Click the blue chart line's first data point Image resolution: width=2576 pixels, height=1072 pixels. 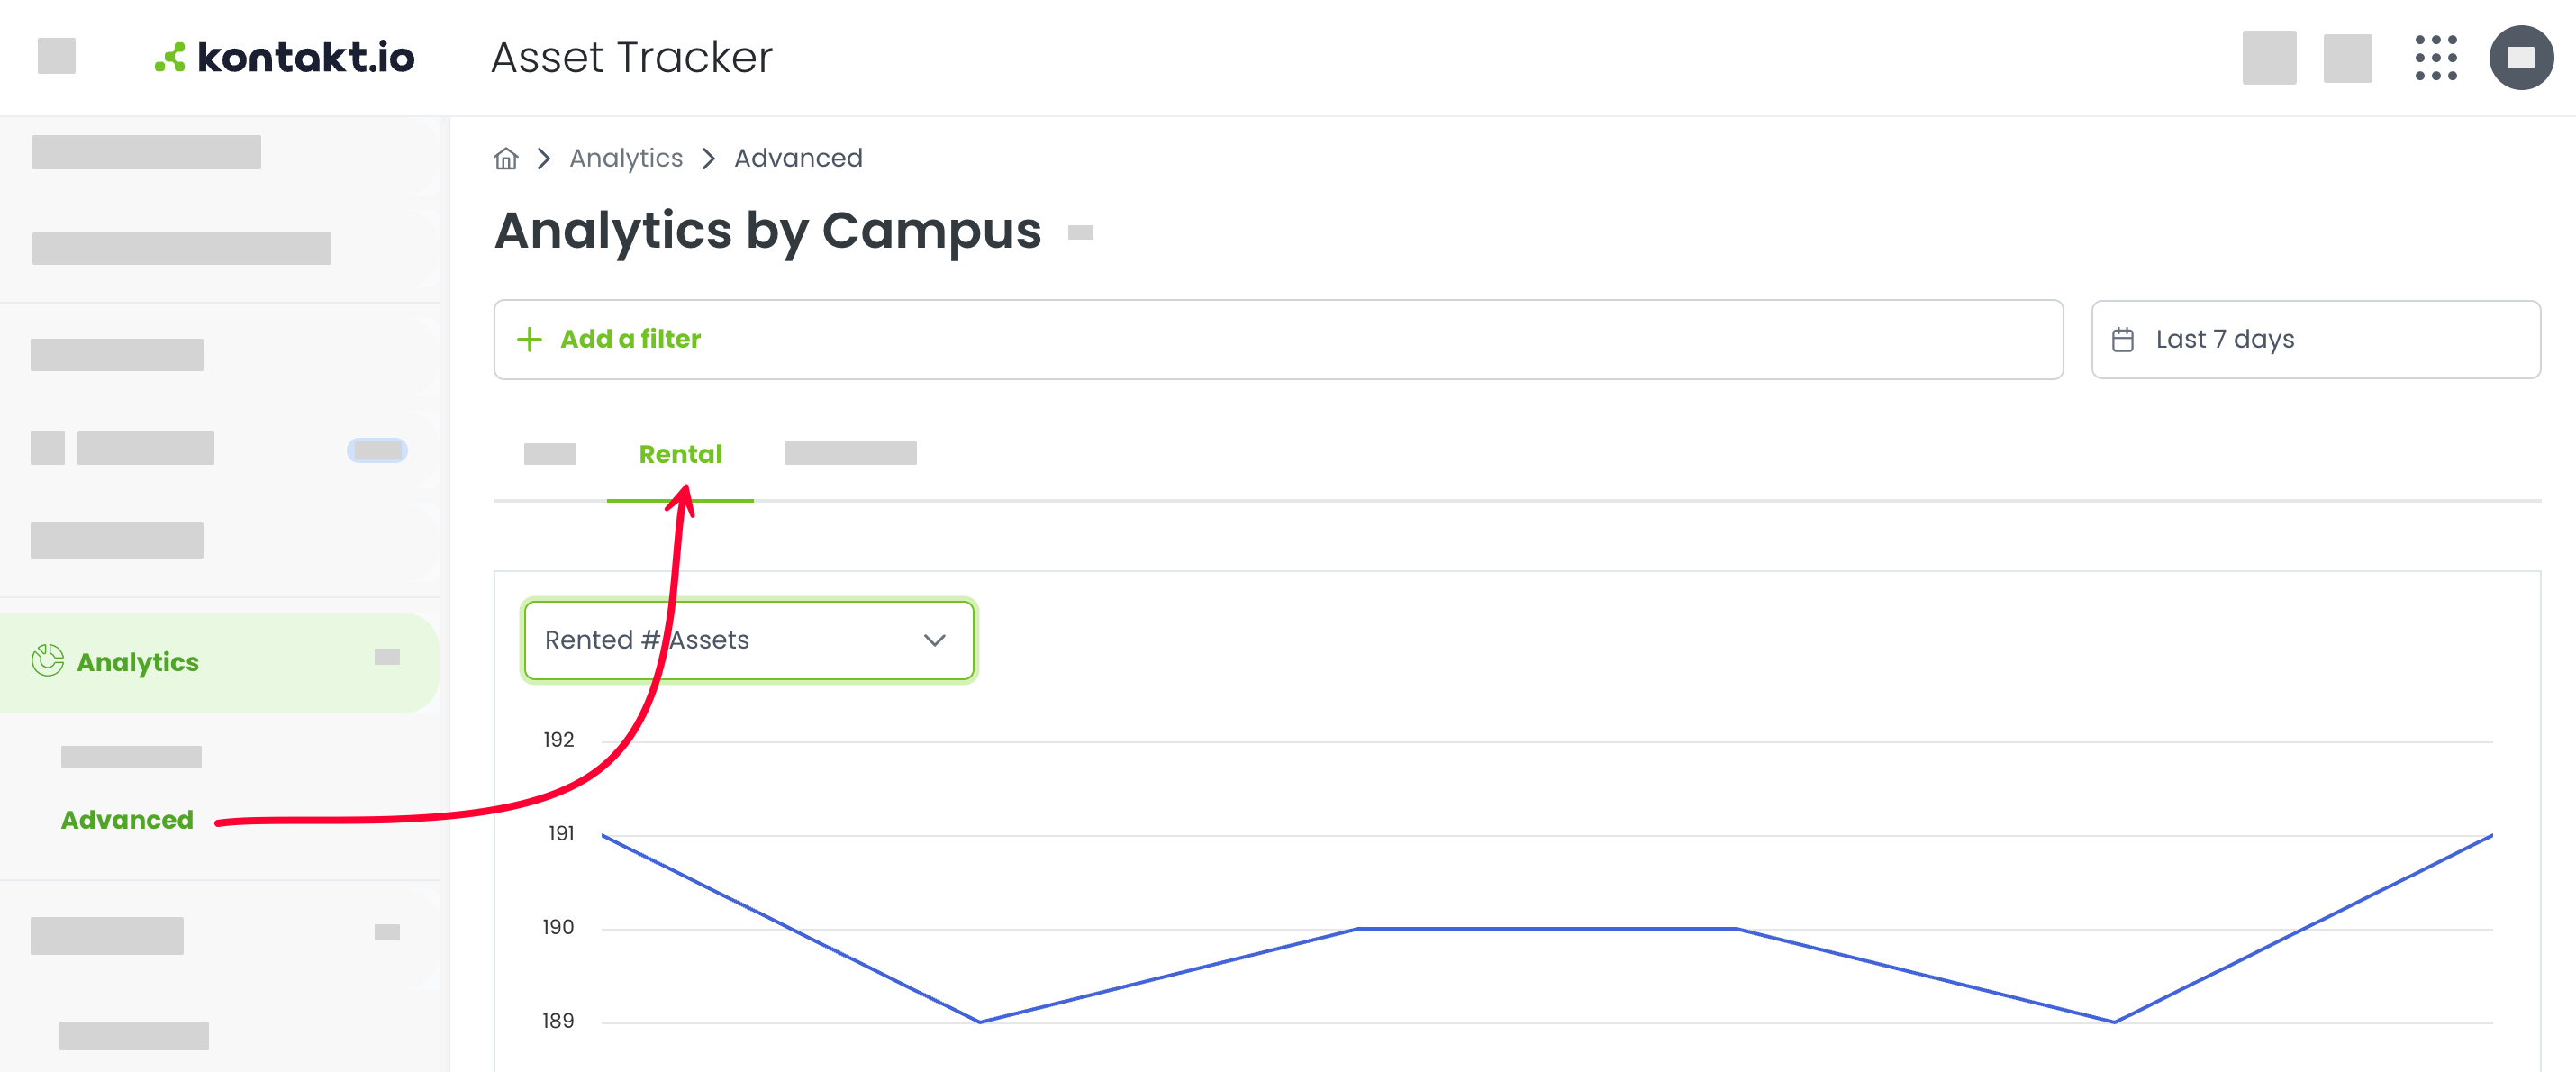click(x=602, y=835)
